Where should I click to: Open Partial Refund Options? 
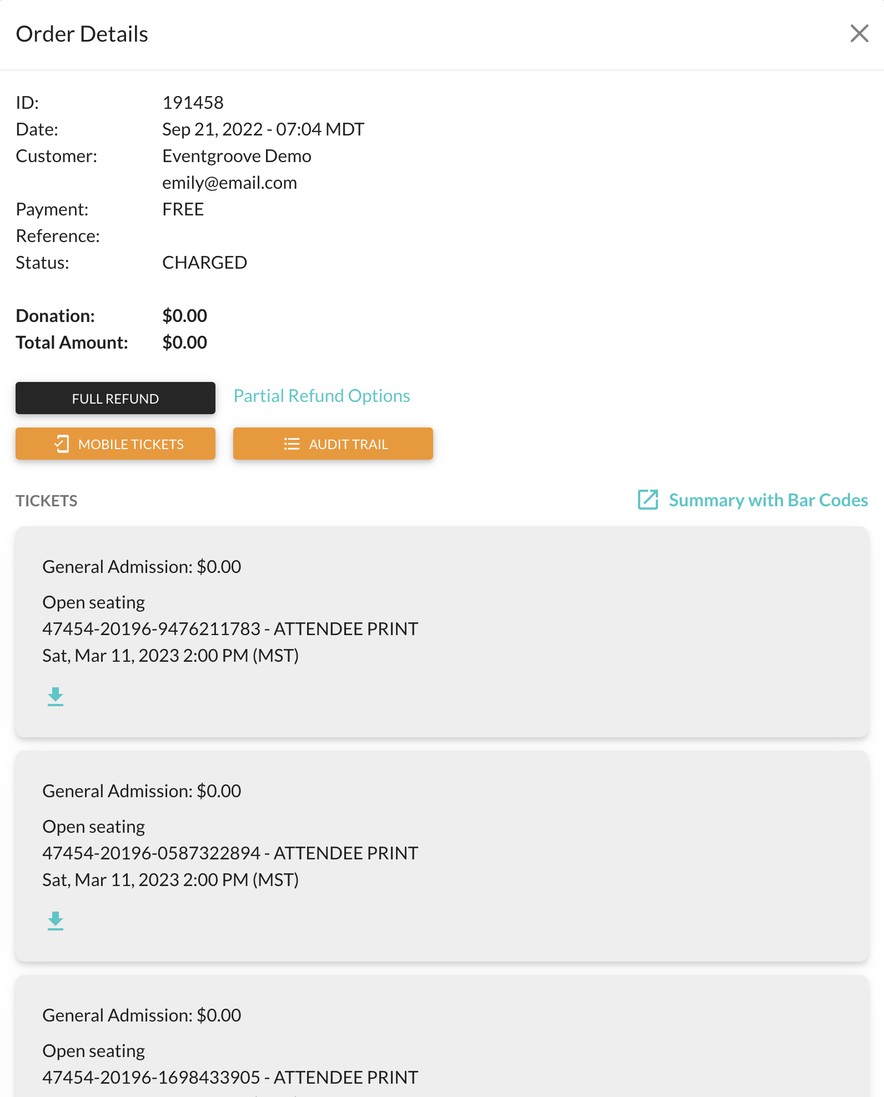(x=322, y=396)
